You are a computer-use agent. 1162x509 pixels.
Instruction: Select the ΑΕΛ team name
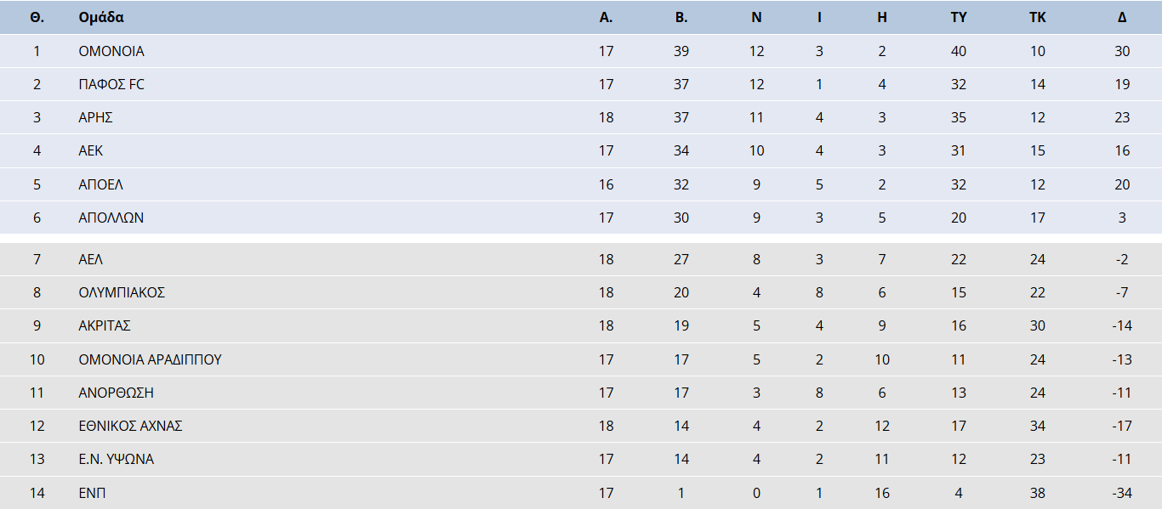coord(90,259)
